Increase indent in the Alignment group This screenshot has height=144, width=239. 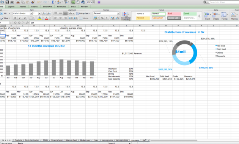click(76, 18)
